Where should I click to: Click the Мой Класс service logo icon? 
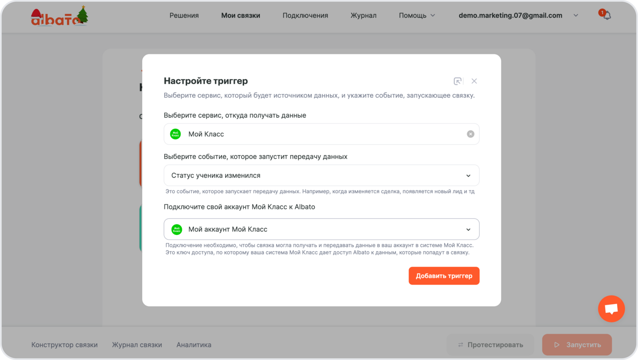click(175, 134)
